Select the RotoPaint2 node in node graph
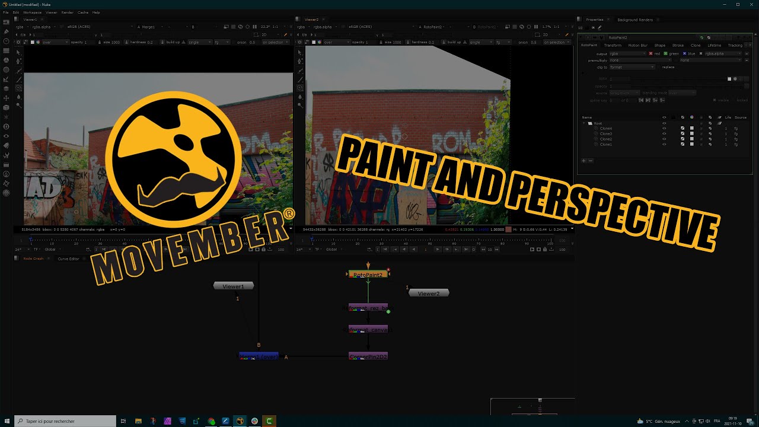The height and width of the screenshot is (427, 759). coord(368,275)
